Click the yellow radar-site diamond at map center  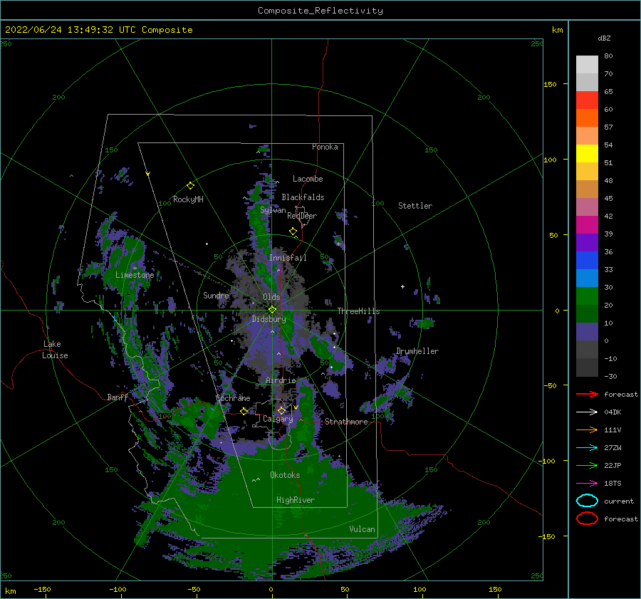[272, 310]
